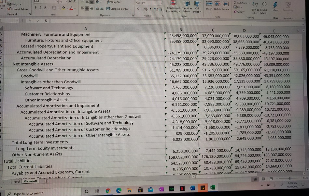Open Fill options
This screenshot has width=309, height=196.
(x=237, y=7)
